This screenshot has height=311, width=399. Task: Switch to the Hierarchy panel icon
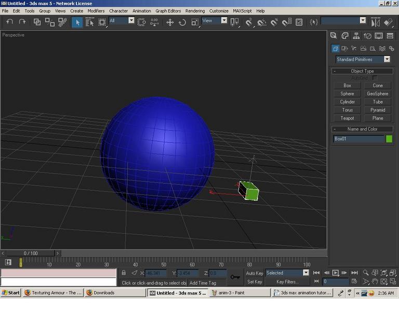pyautogui.click(x=356, y=36)
